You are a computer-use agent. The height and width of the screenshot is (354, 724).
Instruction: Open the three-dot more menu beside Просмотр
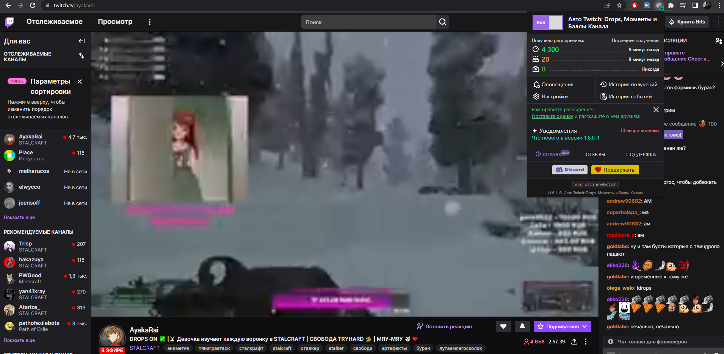tap(150, 22)
